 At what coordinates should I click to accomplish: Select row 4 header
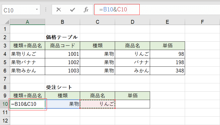(5, 54)
